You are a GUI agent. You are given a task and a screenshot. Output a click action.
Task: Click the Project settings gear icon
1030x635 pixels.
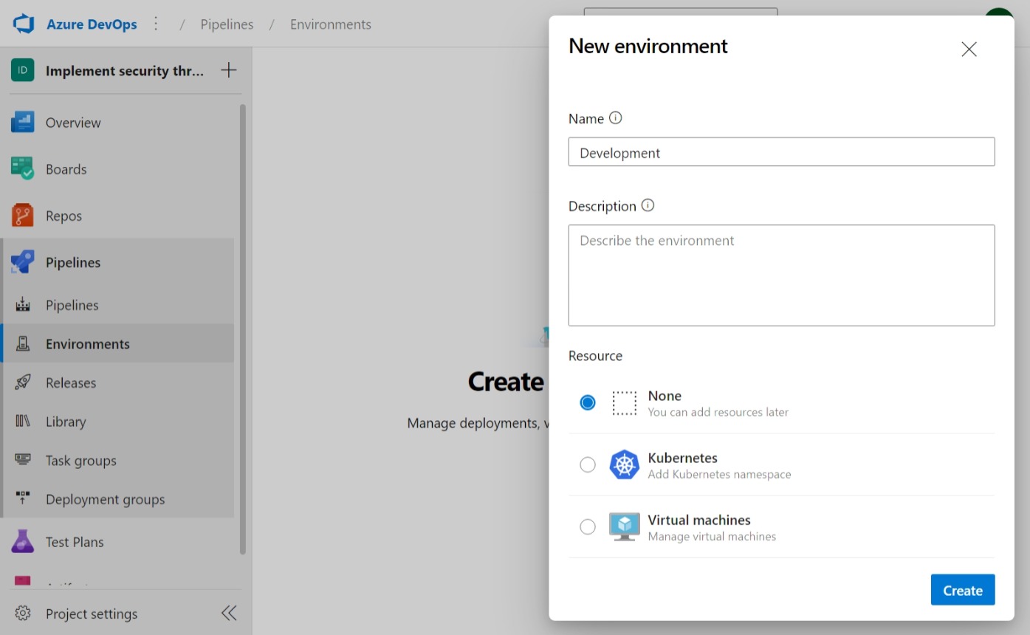point(23,614)
